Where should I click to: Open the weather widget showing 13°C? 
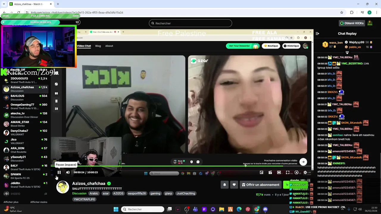(13, 209)
